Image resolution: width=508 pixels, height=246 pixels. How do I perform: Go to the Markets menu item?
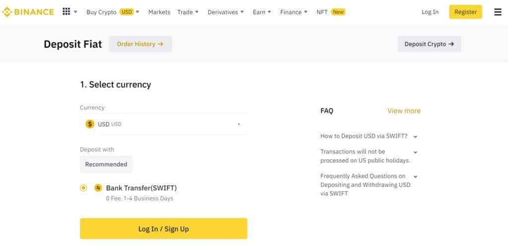point(159,12)
